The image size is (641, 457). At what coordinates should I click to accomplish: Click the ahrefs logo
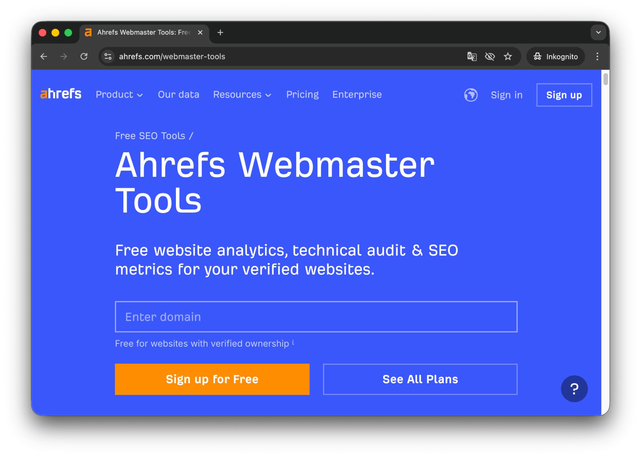(60, 94)
